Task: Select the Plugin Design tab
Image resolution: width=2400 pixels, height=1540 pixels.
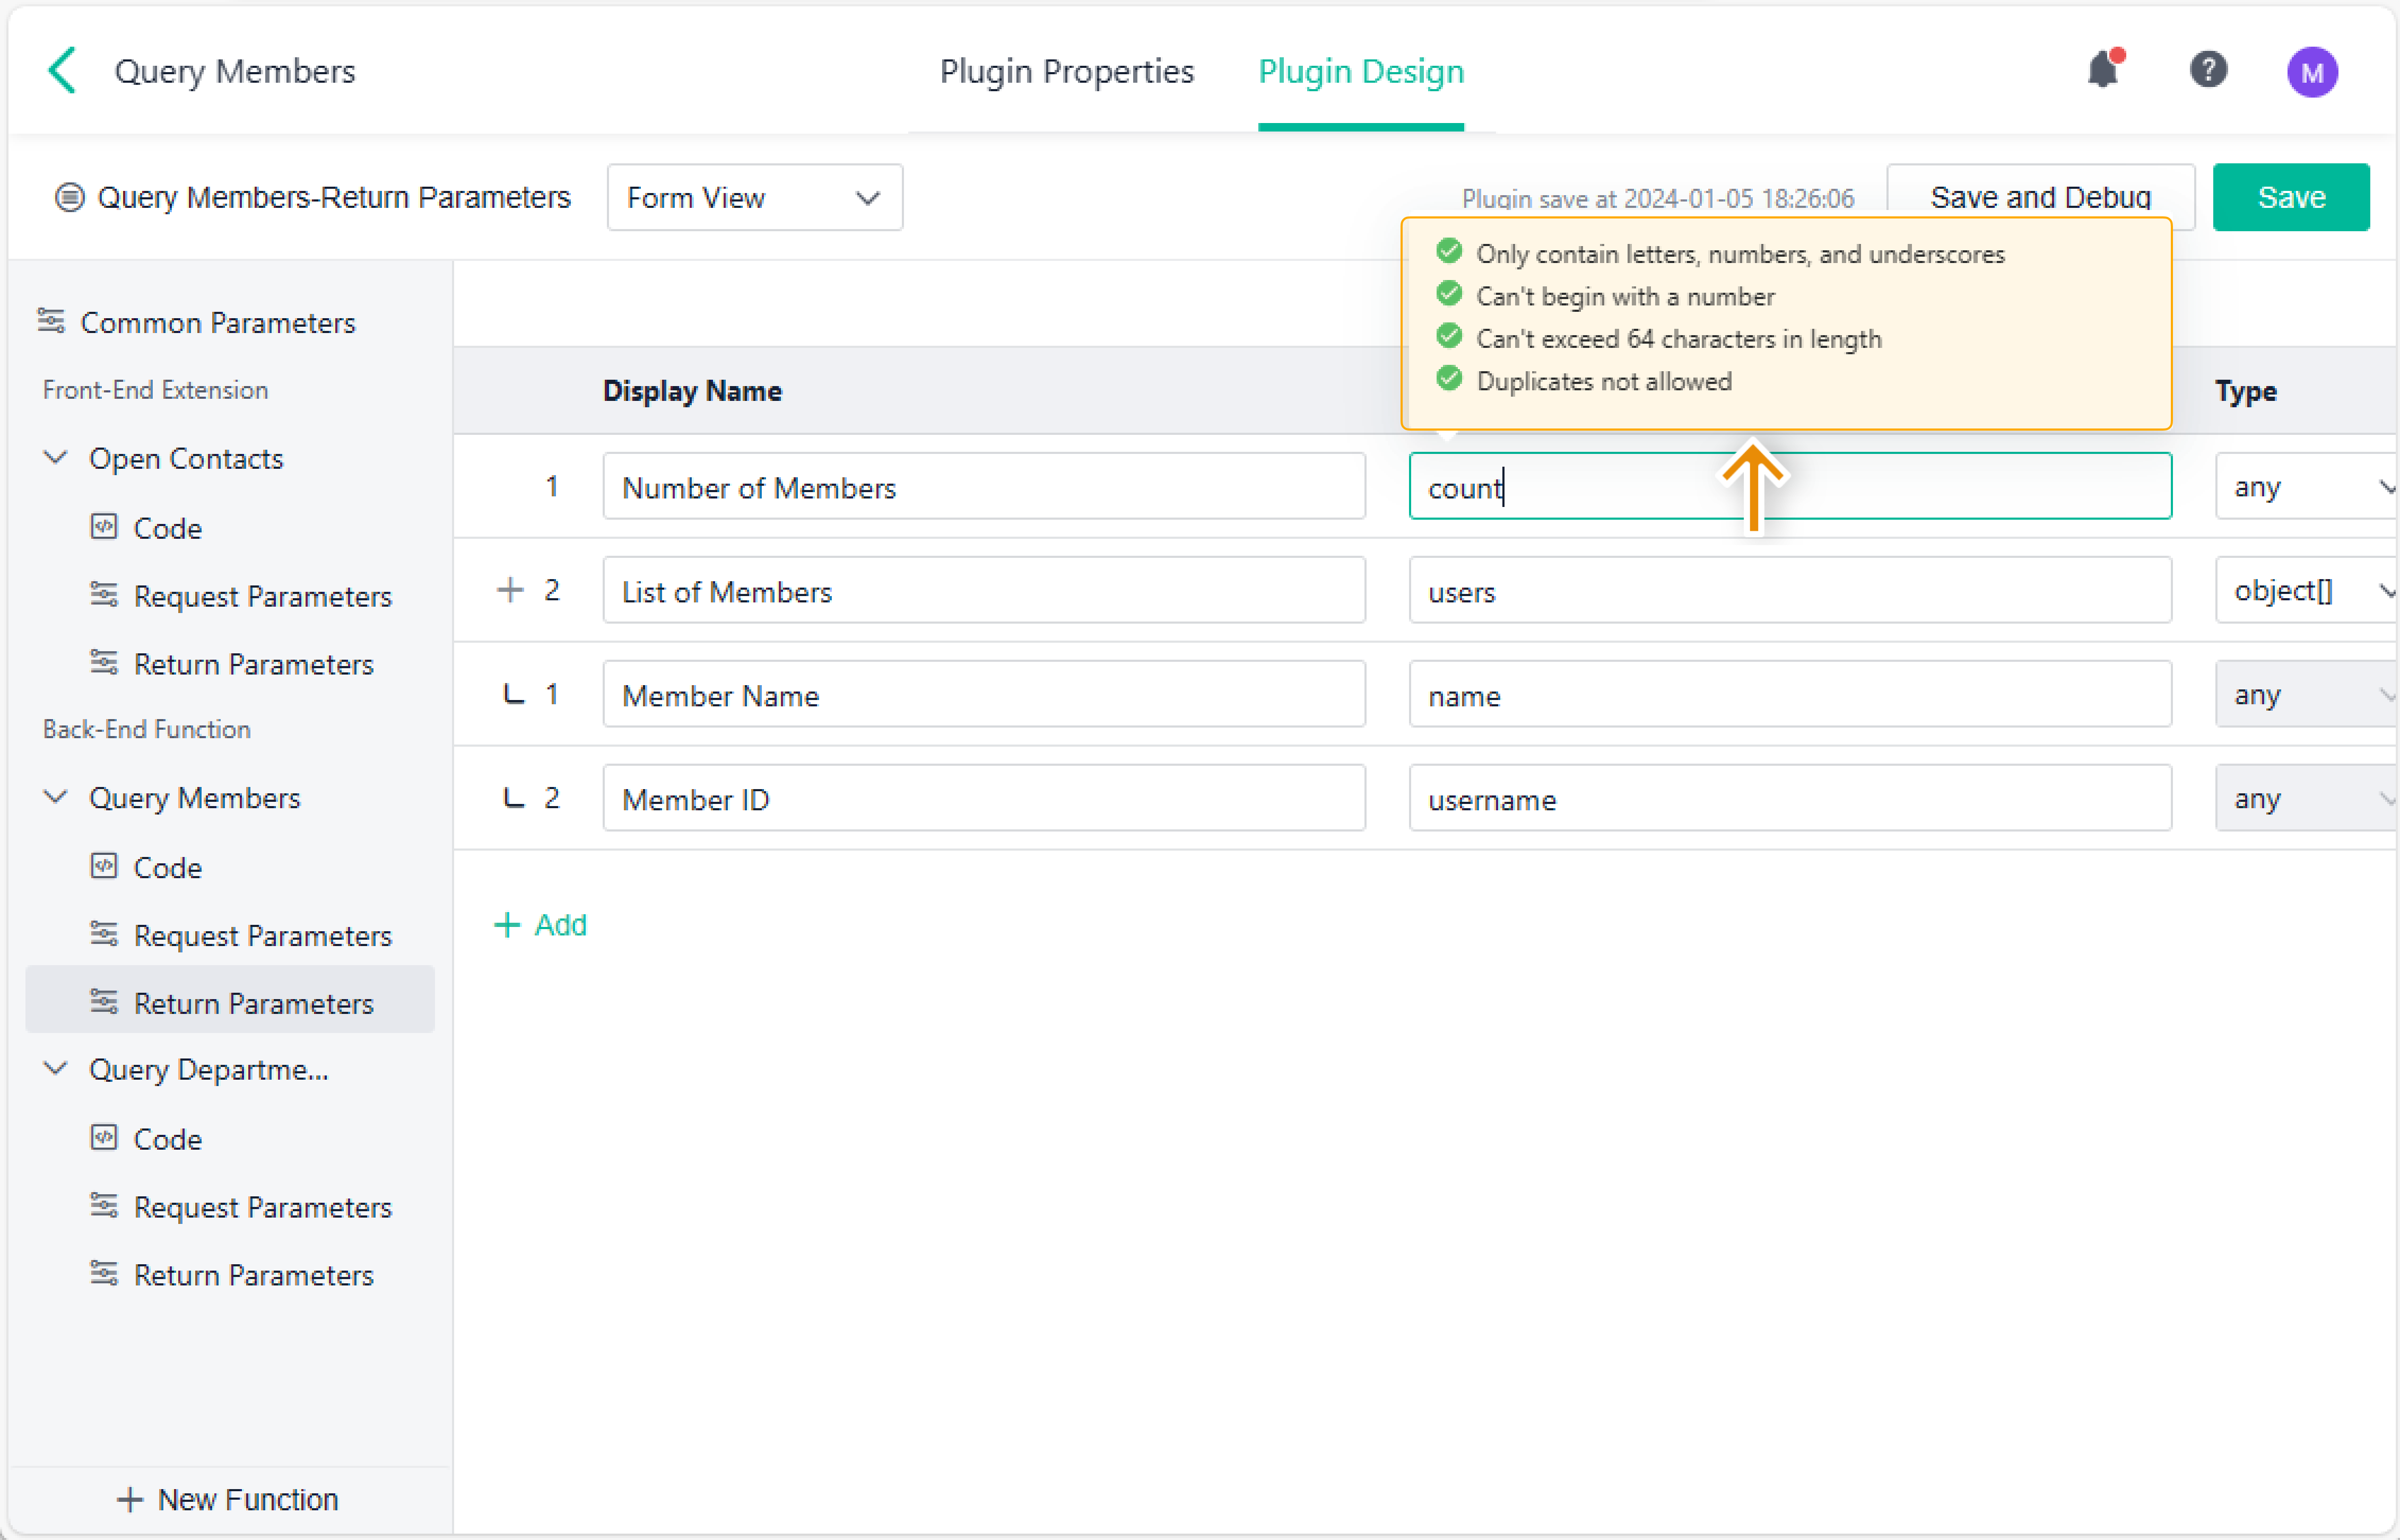Action: [x=1361, y=71]
